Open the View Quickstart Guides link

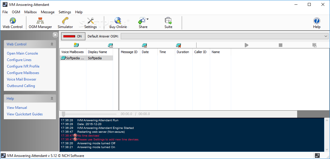25,114
